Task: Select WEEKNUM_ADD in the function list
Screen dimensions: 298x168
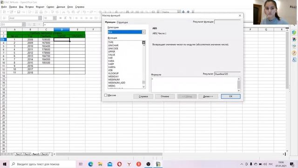Action: pyautogui.click(x=117, y=83)
